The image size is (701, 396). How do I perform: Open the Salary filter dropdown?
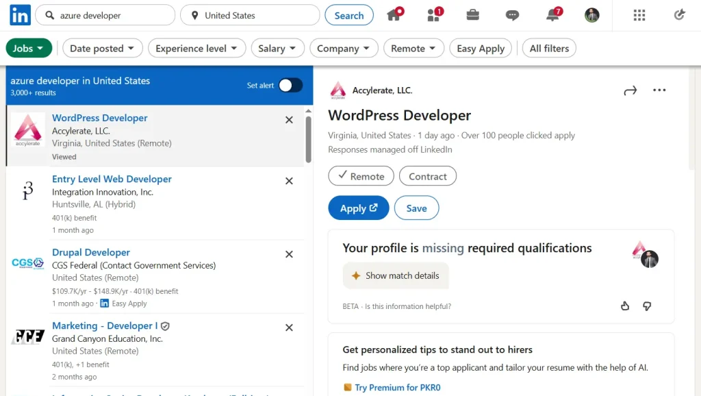tap(277, 48)
